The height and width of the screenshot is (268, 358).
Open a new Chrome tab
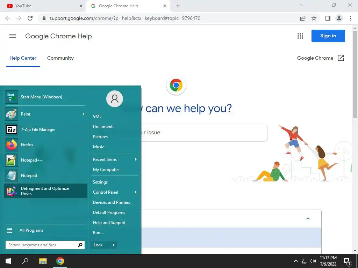178,6
